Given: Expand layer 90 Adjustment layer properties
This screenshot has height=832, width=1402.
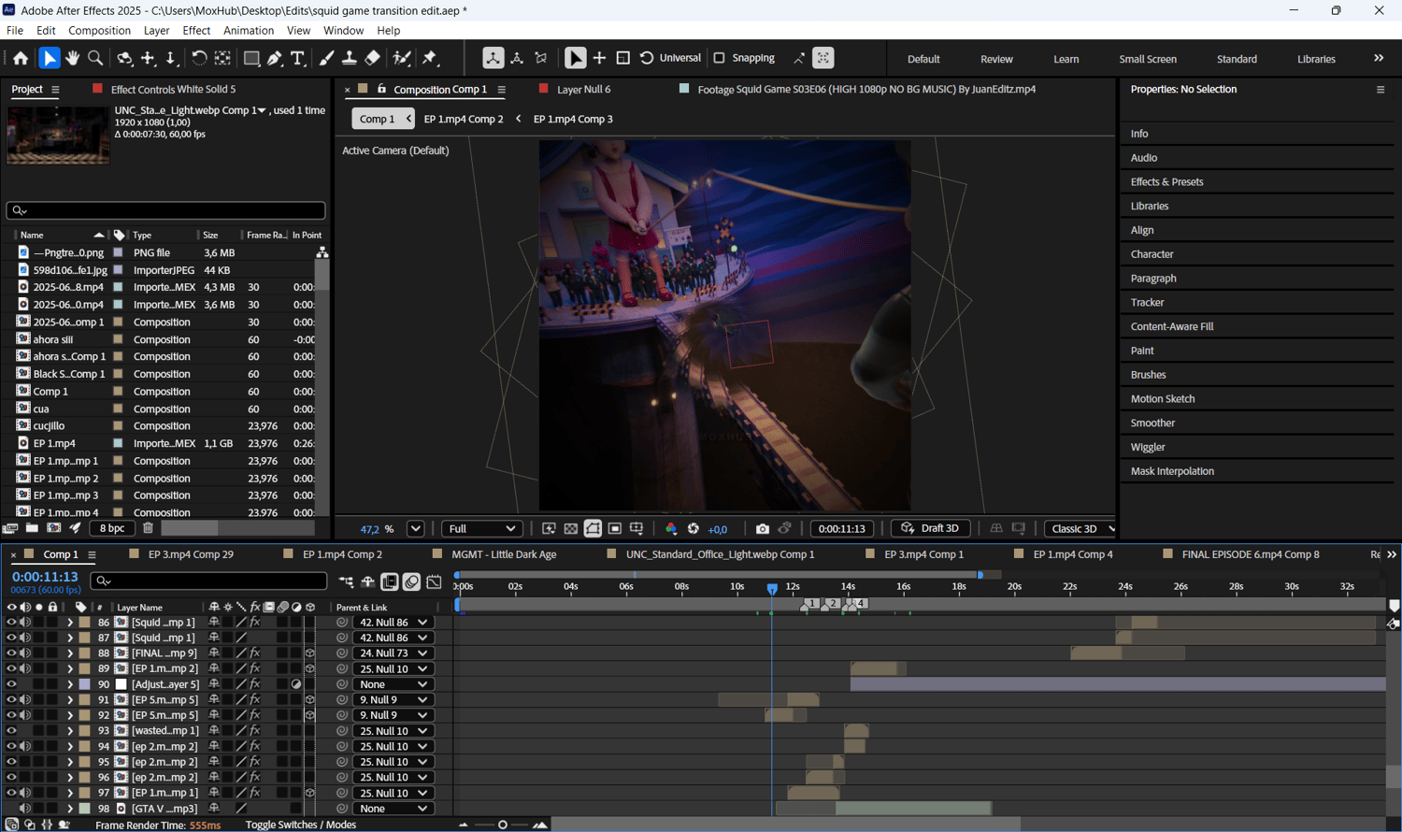Looking at the screenshot, I should click(x=69, y=684).
